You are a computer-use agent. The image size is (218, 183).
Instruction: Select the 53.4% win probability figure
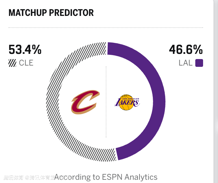click(25, 50)
